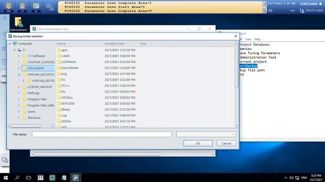Select the Log folder row
Screen dimensions: 325x182
(64, 115)
